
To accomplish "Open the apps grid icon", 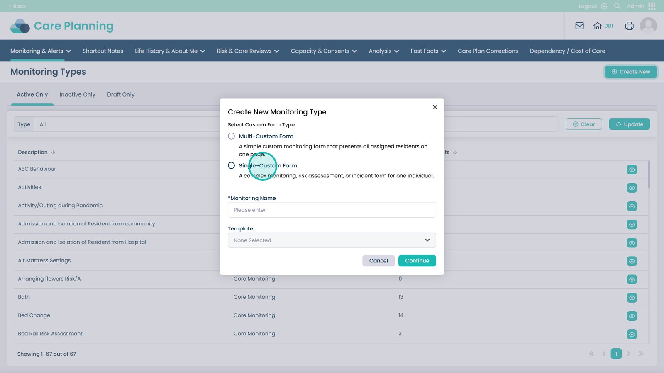I will pos(652,6).
